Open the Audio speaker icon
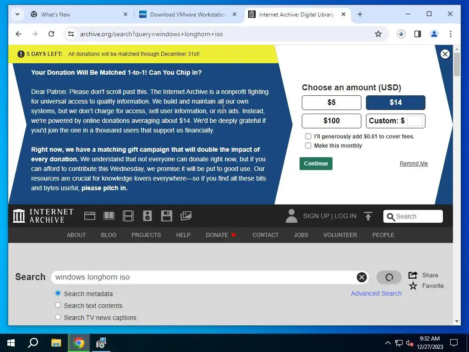 point(147,216)
